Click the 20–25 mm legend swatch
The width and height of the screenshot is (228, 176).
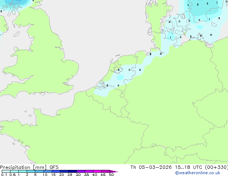pyautogui.click(x=64, y=171)
